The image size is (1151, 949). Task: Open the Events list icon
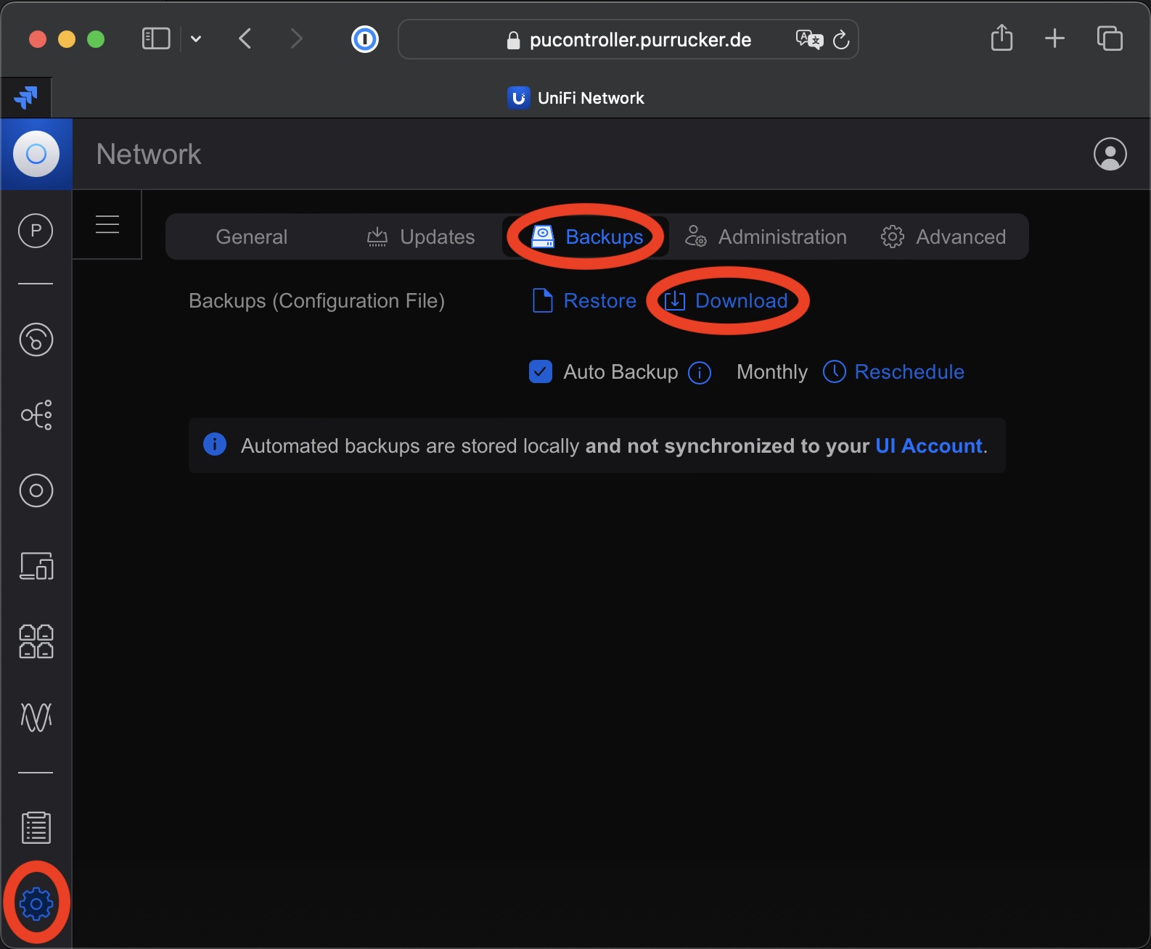[36, 827]
